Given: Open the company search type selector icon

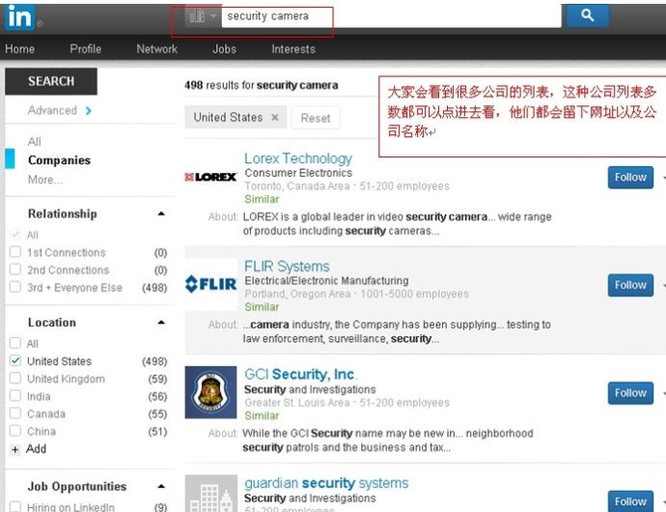Looking at the screenshot, I should pos(202,16).
